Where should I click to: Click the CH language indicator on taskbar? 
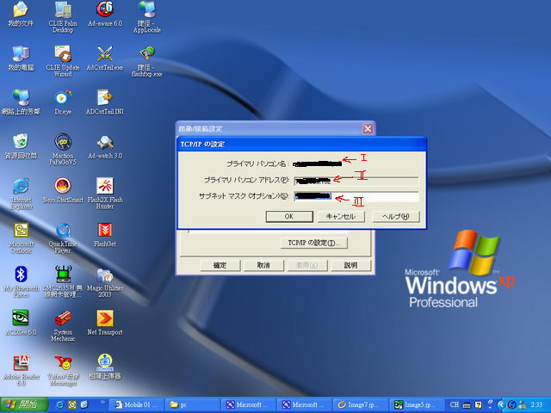point(454,404)
